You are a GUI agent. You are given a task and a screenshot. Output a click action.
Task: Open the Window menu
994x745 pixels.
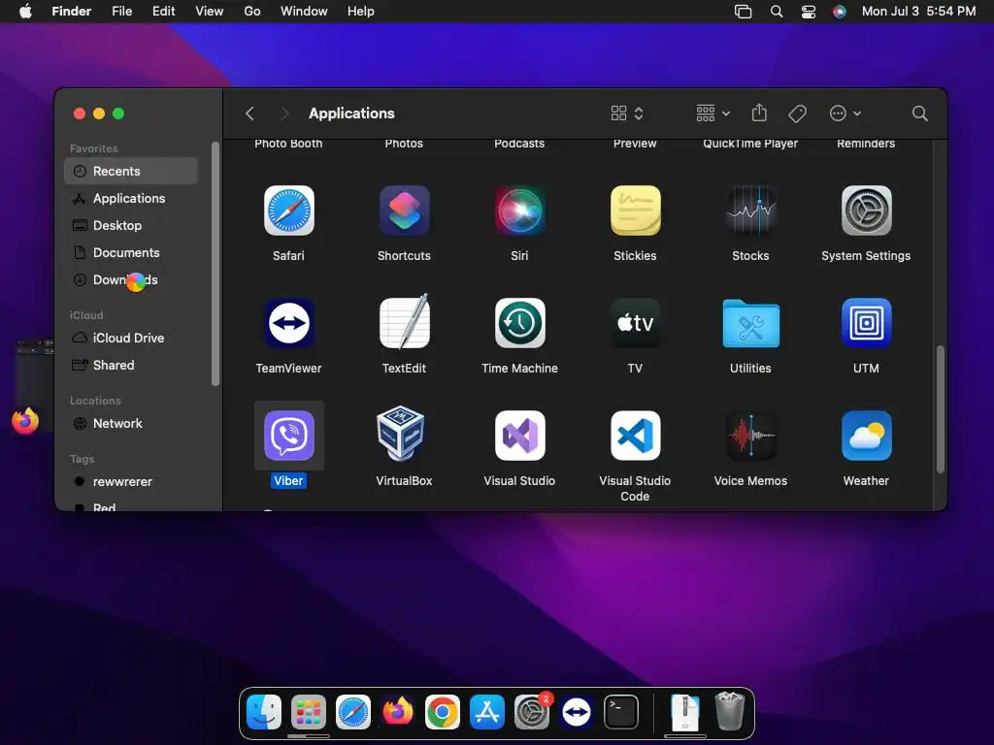tap(304, 12)
